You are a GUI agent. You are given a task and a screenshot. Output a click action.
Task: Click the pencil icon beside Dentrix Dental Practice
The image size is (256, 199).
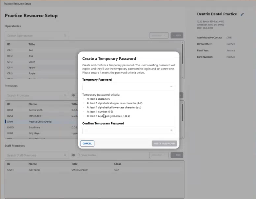[x=242, y=14]
